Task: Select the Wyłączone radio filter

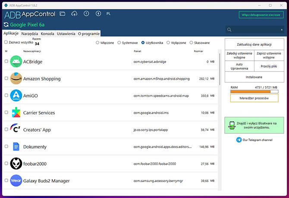Action: (168, 43)
